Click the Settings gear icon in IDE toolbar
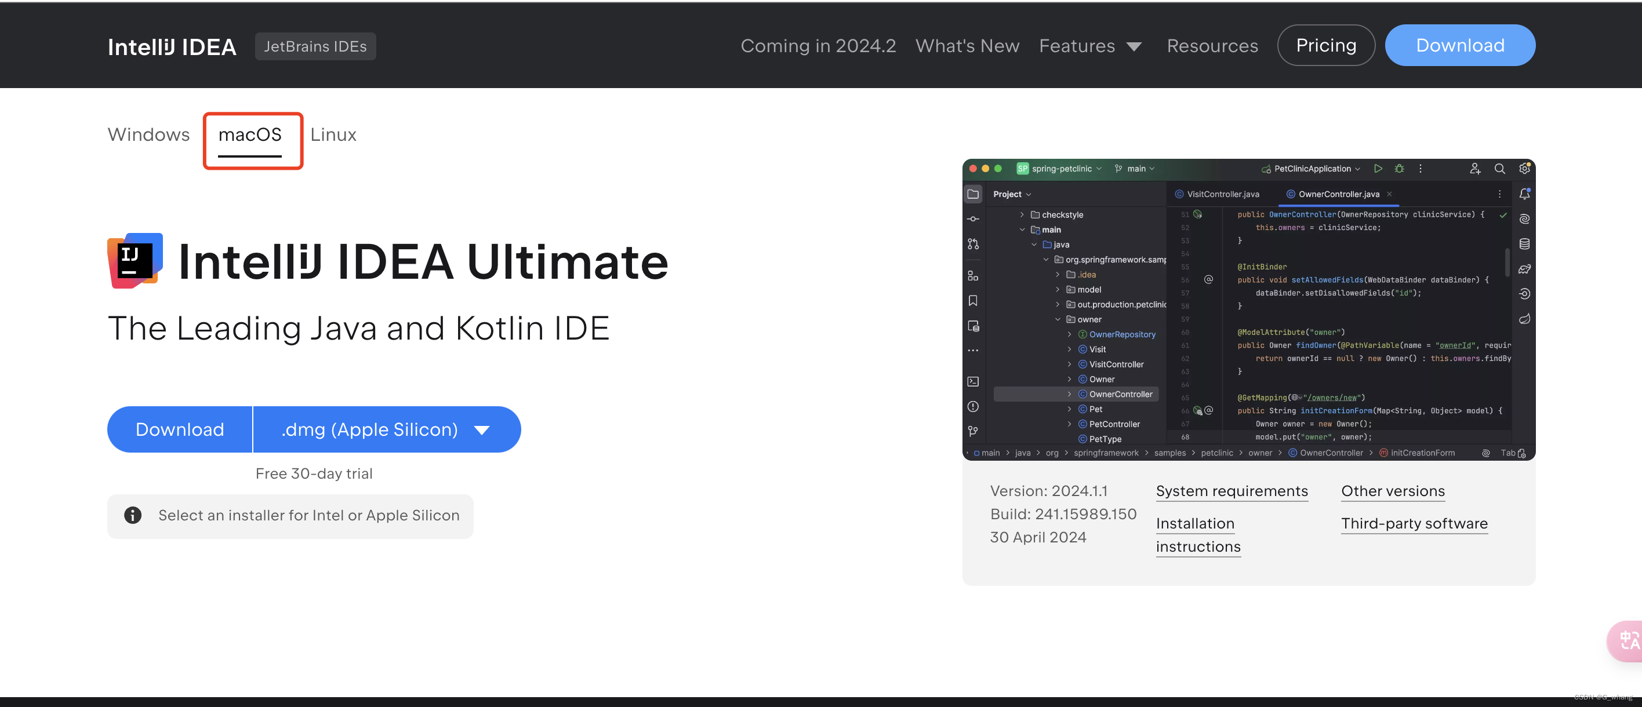 [1524, 169]
